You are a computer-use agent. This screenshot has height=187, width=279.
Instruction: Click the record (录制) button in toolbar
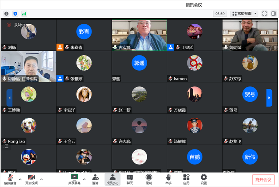point(149,179)
